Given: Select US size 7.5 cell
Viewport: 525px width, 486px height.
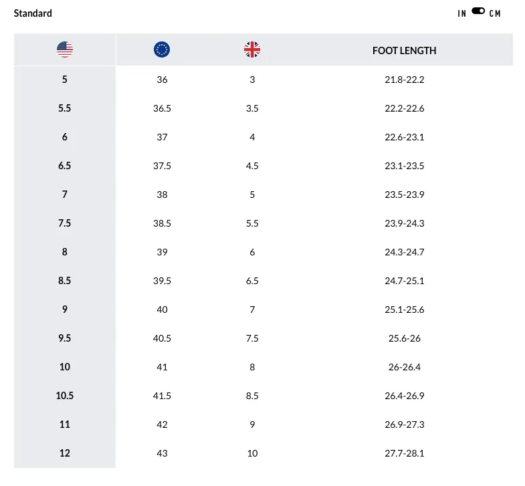Looking at the screenshot, I should click(x=65, y=223).
